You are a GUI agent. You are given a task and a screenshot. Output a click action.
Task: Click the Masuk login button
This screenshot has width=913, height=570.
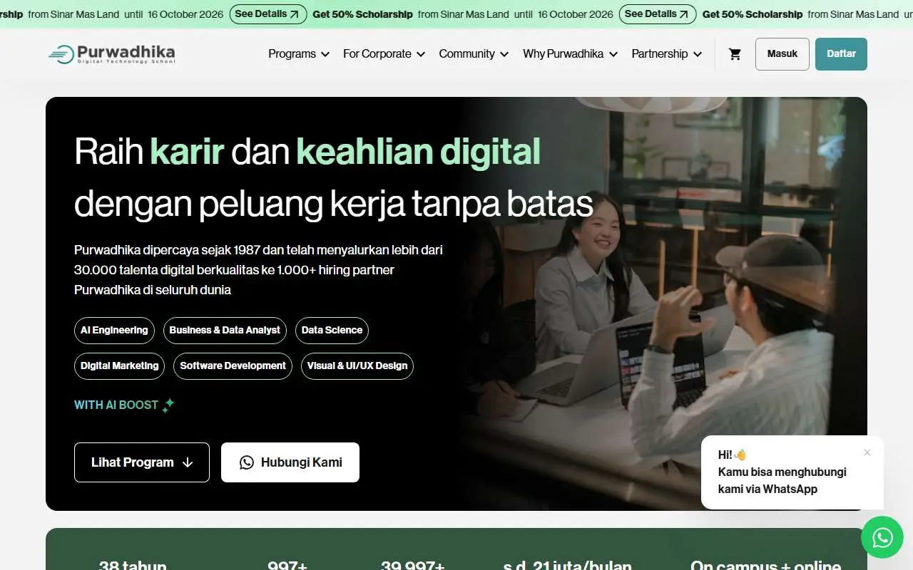coord(782,54)
